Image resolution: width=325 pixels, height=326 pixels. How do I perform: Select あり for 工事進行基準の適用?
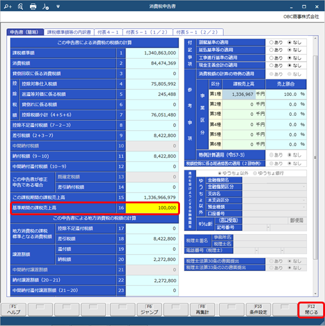[x=271, y=58]
